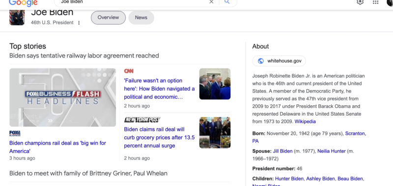Open the three-dot menu beside 46th U.S. President

point(79,23)
